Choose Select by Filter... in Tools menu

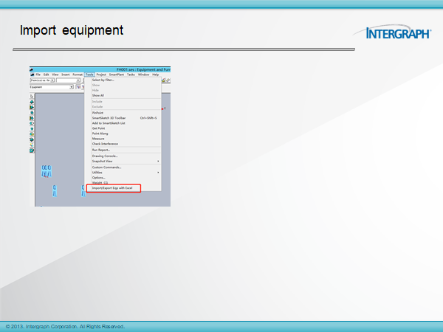123,80
